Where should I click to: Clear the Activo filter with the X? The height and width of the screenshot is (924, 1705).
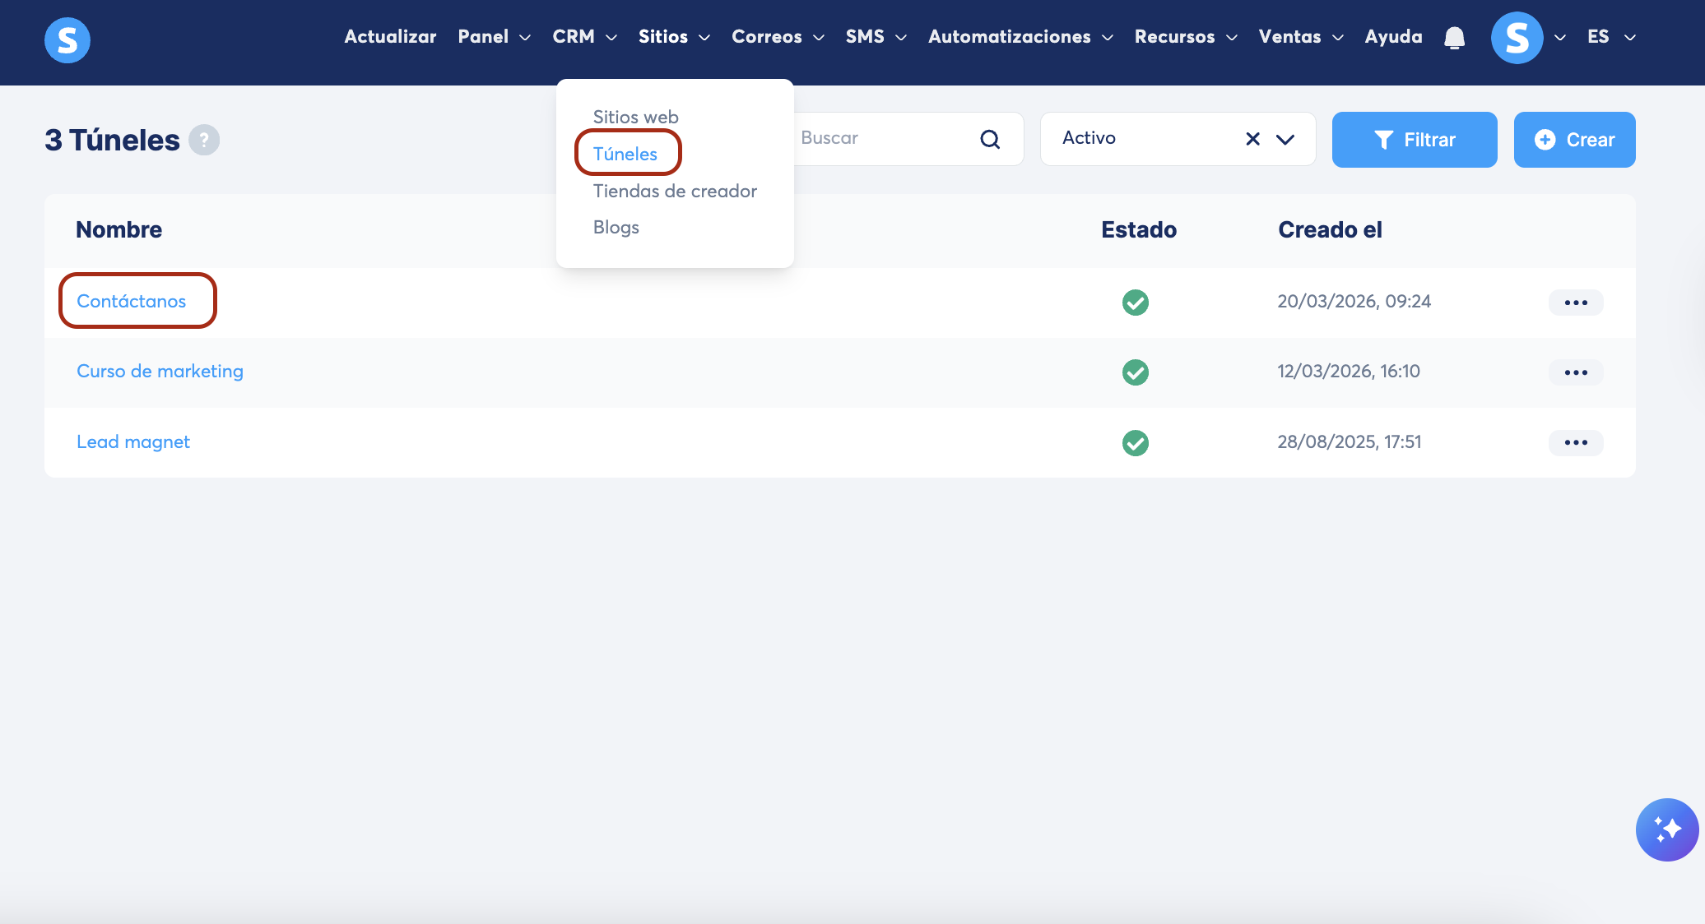point(1252,139)
